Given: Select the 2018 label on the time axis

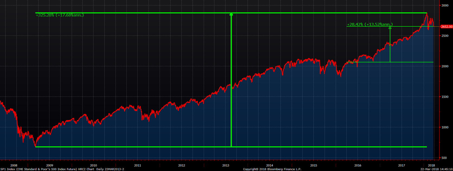Looking at the screenshot, I should click(x=431, y=165).
